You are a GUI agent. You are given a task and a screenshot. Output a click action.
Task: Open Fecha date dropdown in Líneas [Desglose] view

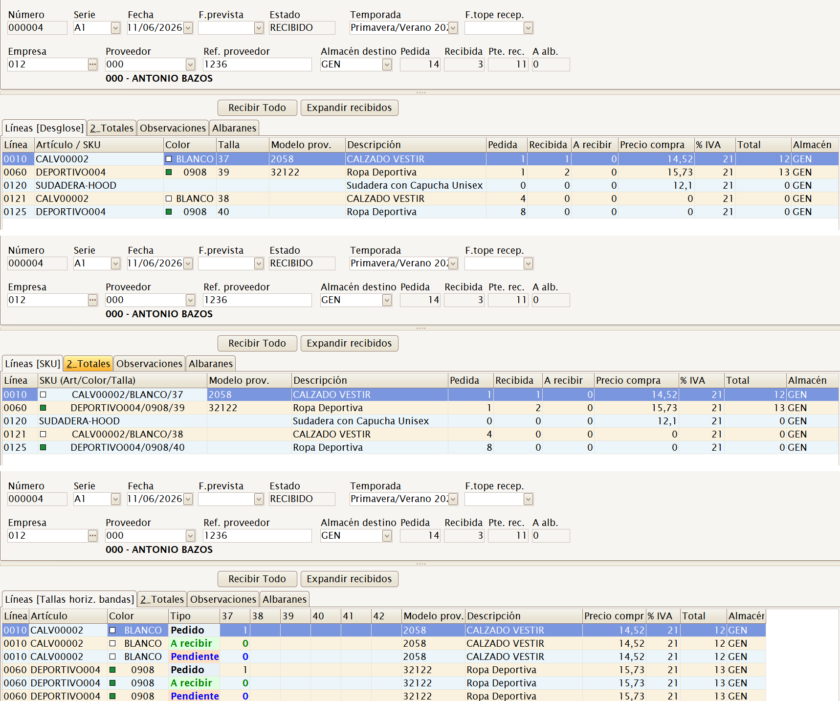188,28
